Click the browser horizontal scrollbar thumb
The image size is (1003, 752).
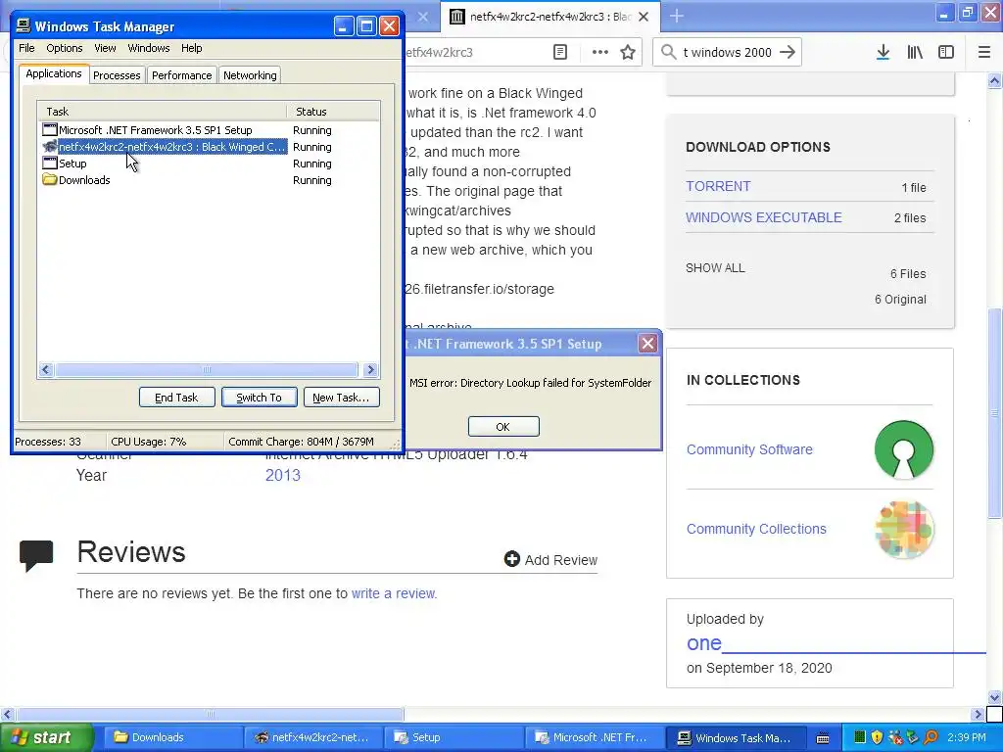(210, 714)
